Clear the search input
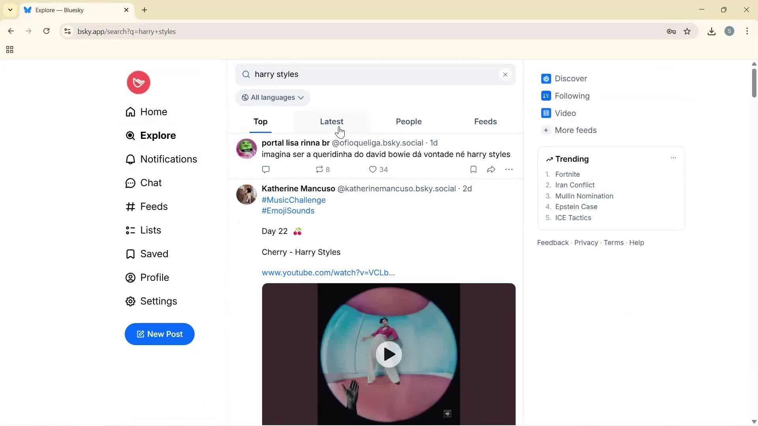This screenshot has width=758, height=426. click(505, 74)
